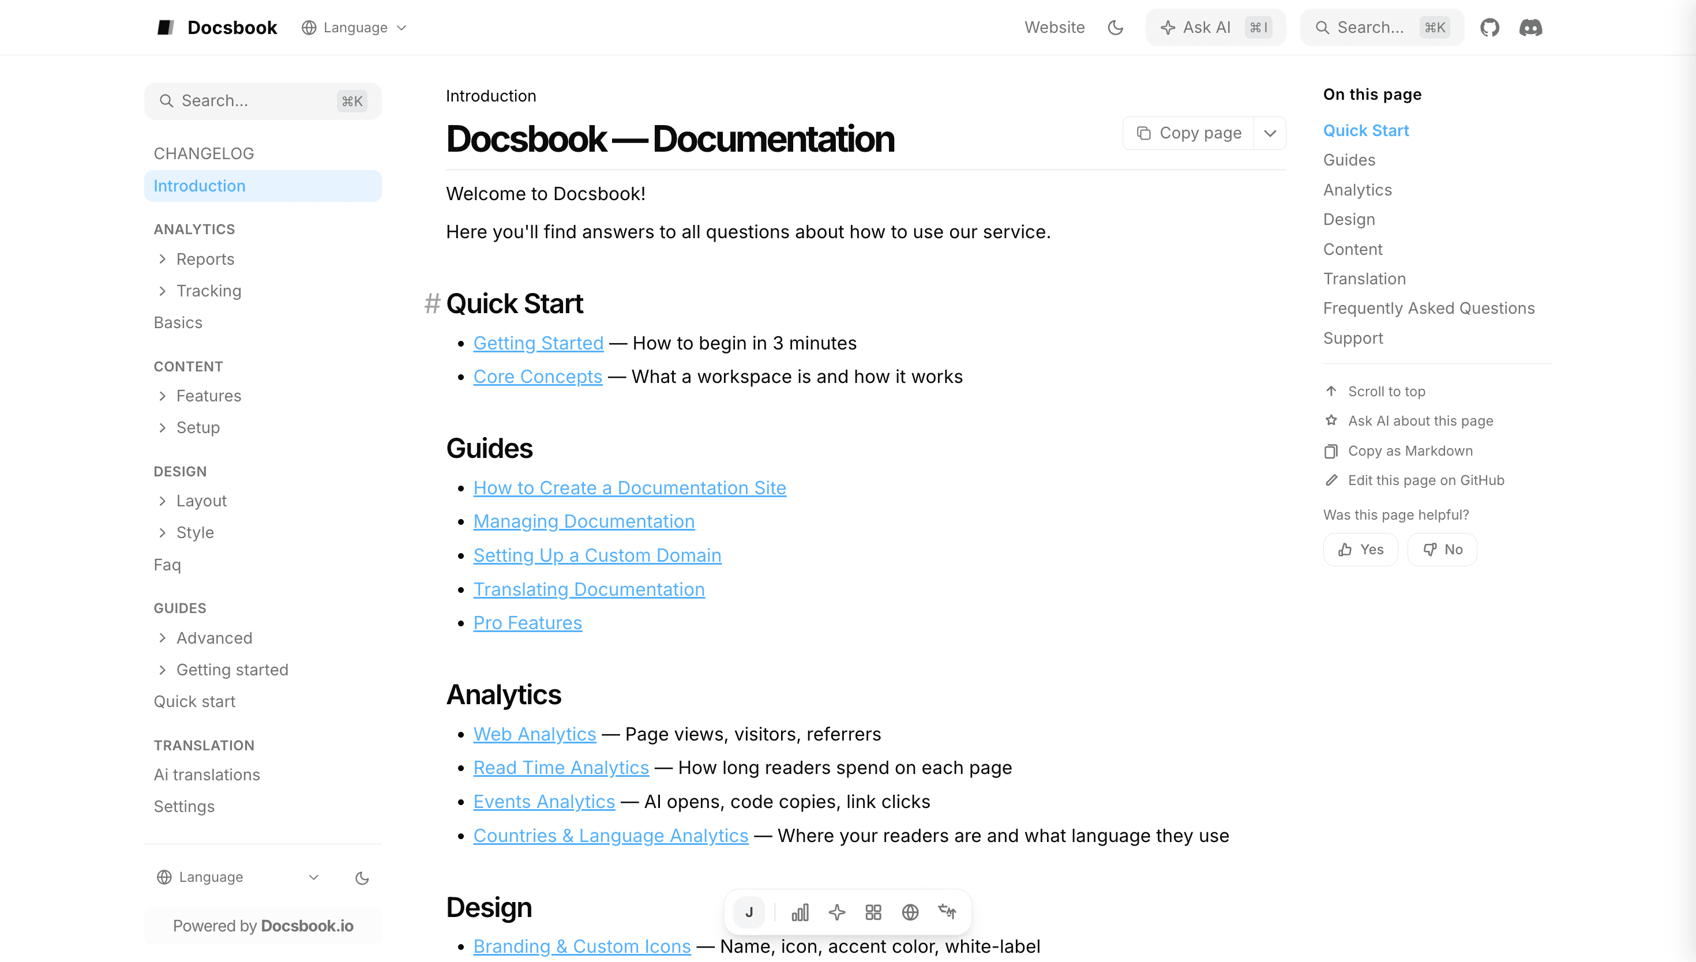Click the sidebar Search field
Viewport: 1696px width, 962px height.
click(263, 101)
